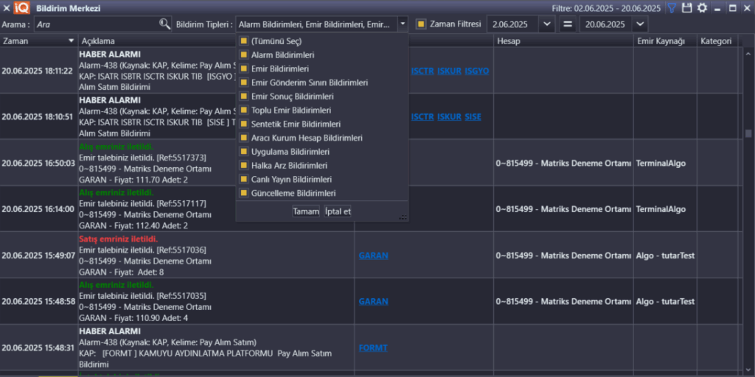755x377 pixels.
Task: Click the save diskette icon in title bar
Action: click(x=687, y=7)
